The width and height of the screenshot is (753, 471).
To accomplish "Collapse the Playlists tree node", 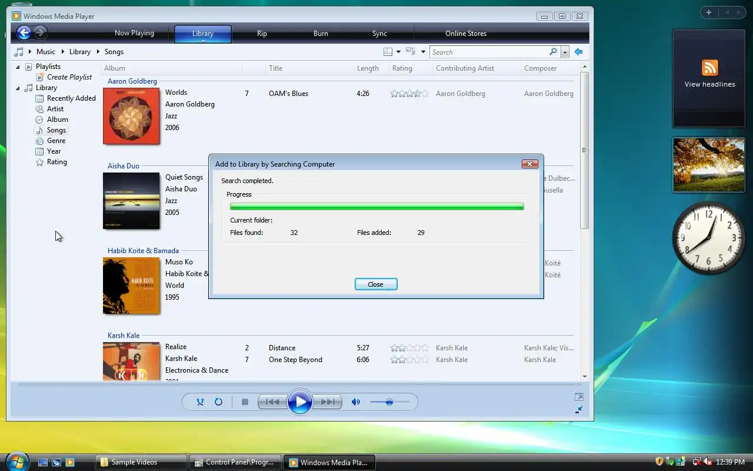I will 18,67.
